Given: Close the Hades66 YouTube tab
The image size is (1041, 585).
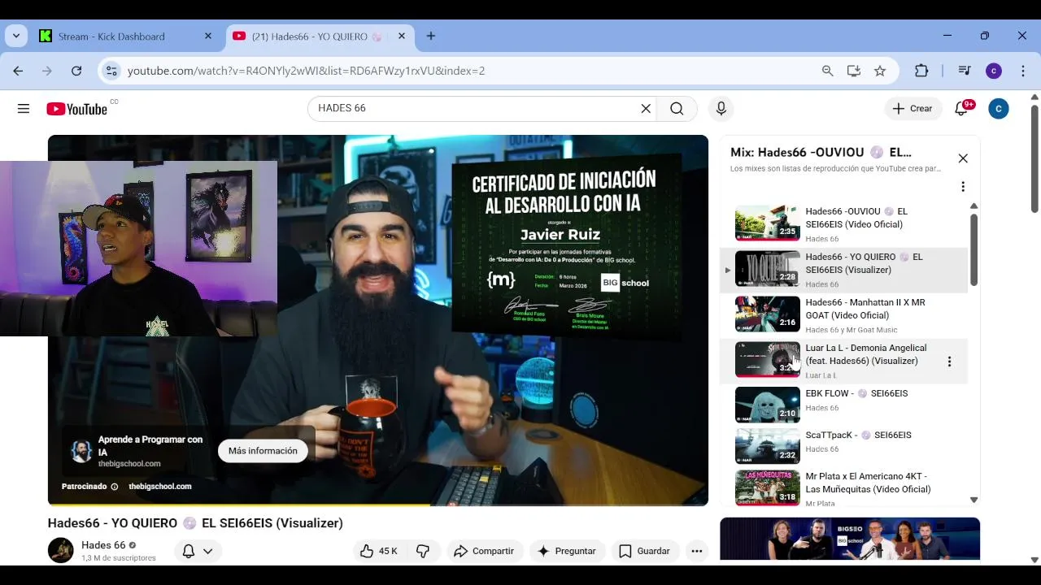Looking at the screenshot, I should point(402,36).
